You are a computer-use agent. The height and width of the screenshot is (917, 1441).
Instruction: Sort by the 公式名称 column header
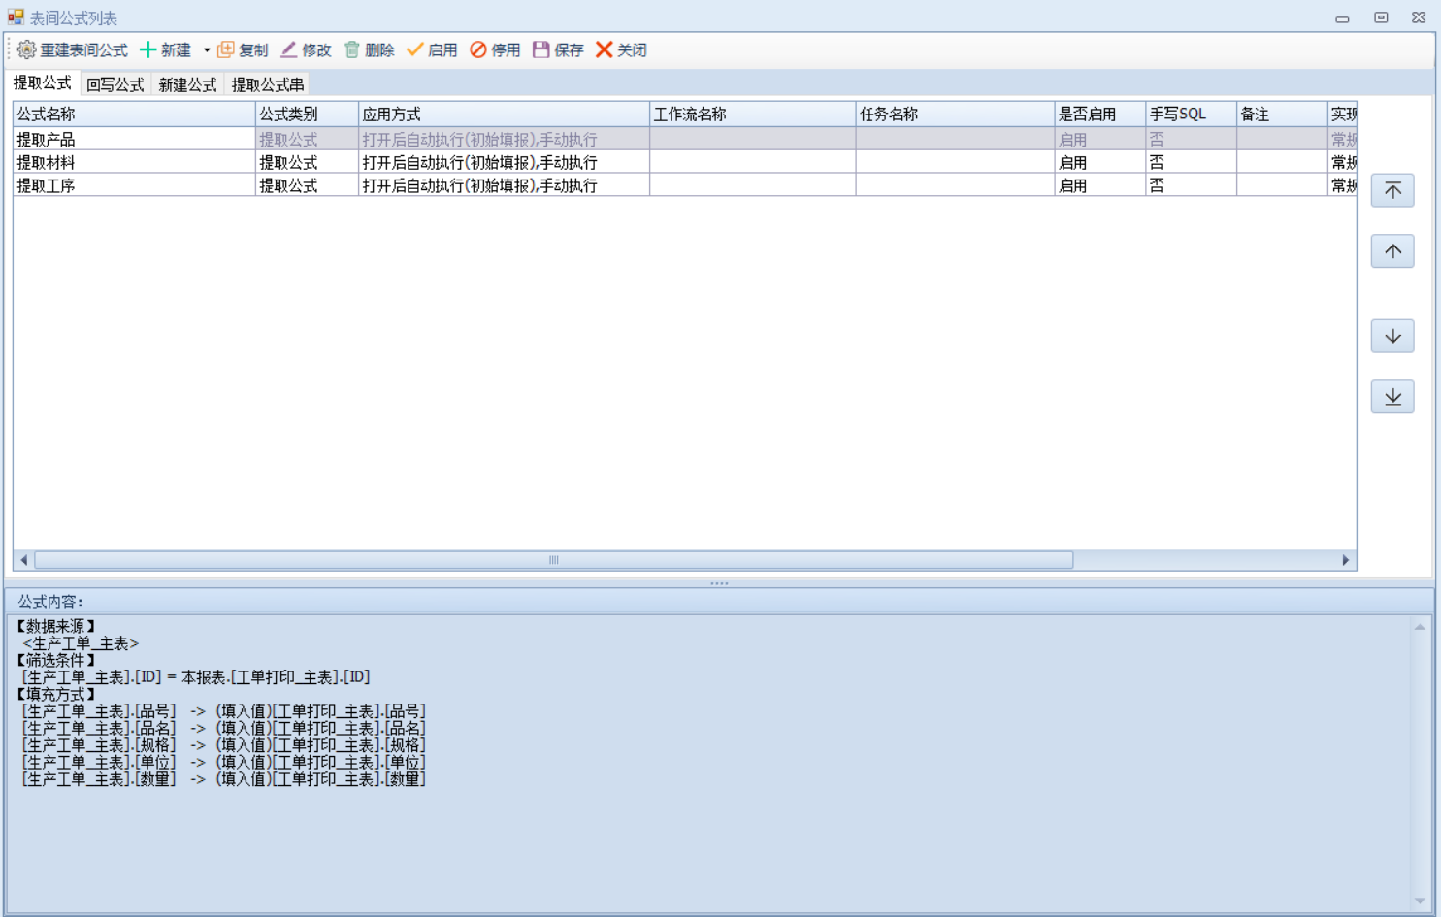point(133,115)
